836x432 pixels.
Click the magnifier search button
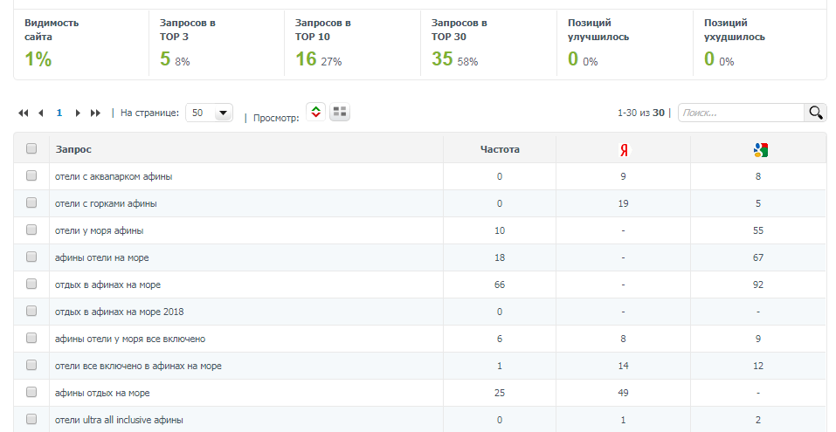click(x=815, y=113)
